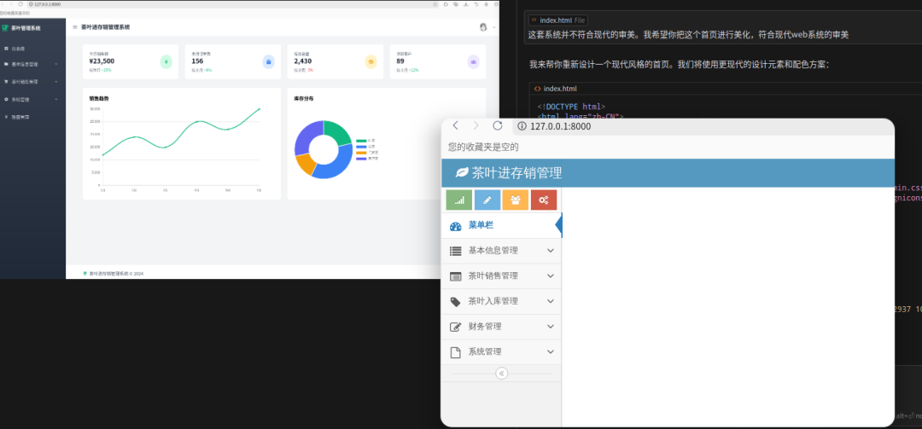Click the leaf logo in the blue header

click(463, 173)
